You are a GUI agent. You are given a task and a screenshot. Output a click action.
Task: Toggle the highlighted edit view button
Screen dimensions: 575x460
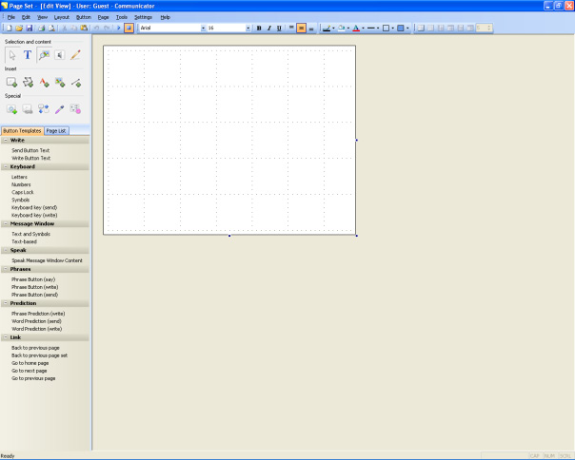(x=129, y=28)
